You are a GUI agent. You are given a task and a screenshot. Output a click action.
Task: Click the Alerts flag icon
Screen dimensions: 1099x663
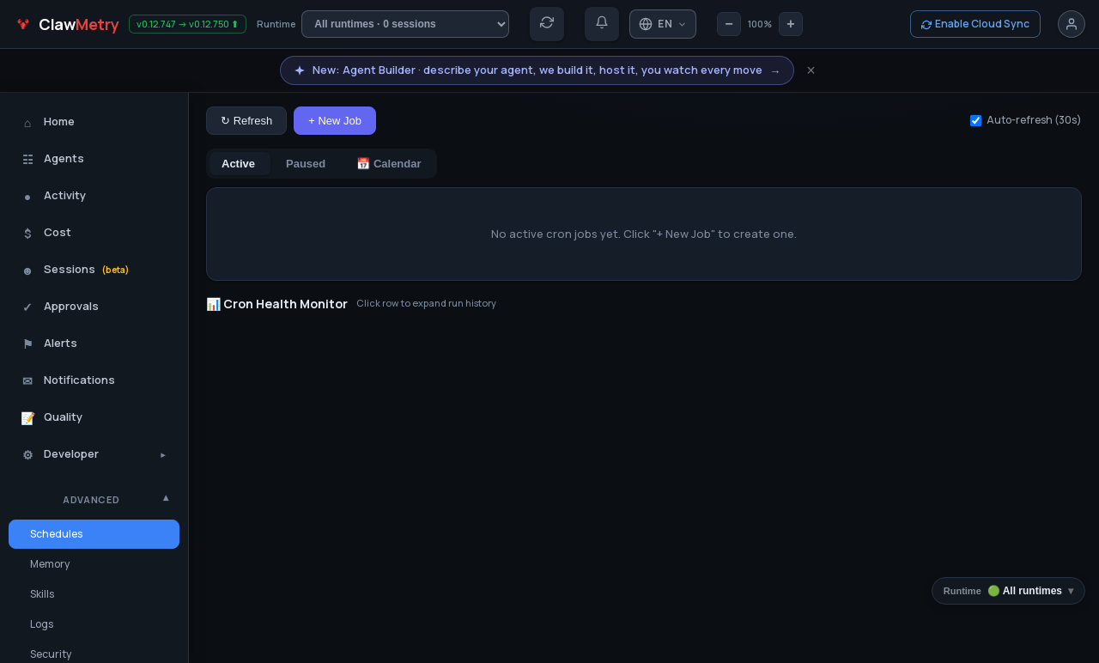tap(27, 344)
